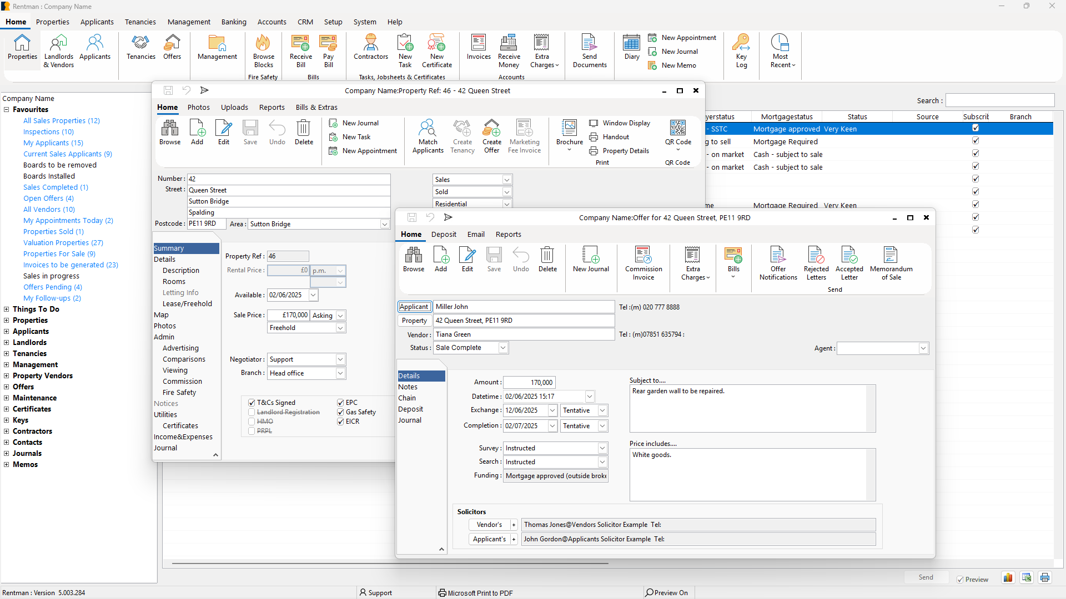Viewport: 1066px width, 599px height.
Task: Enable the HMO checkbox
Action: pos(252,421)
